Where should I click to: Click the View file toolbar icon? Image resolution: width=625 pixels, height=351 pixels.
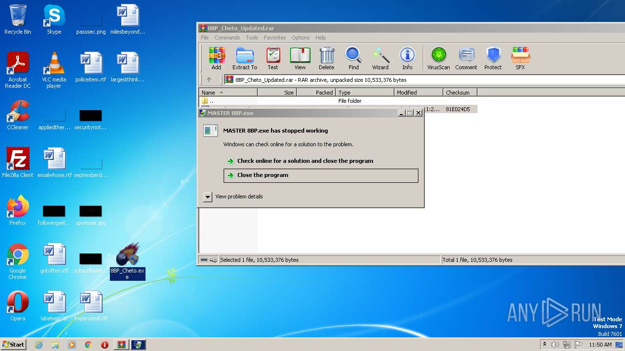(x=300, y=58)
